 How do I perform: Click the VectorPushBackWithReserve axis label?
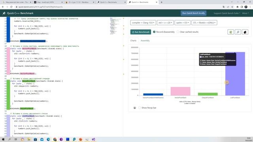coord(153,98)
